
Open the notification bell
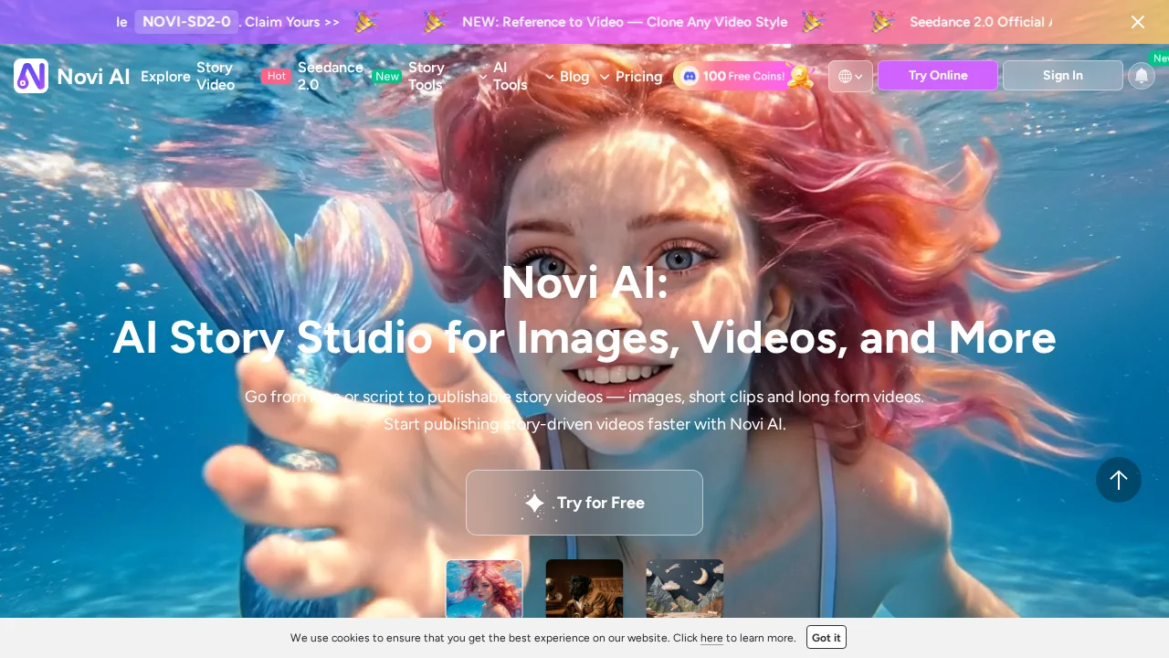coord(1142,76)
